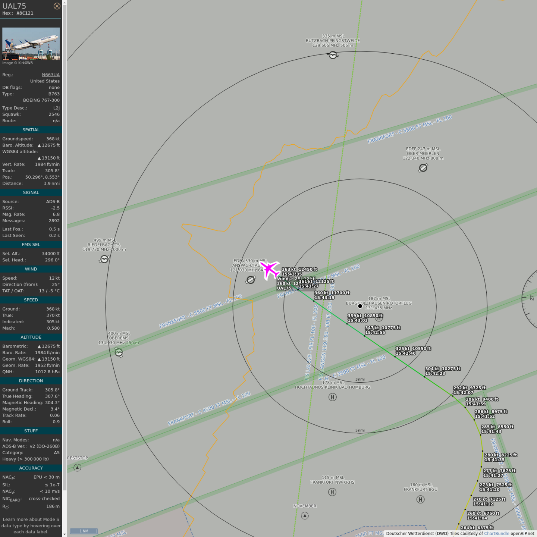Viewport: 537px width, 537px height.
Task: Select the Frankfurt NW-KRHS heliport icon
Action: [x=332, y=492]
